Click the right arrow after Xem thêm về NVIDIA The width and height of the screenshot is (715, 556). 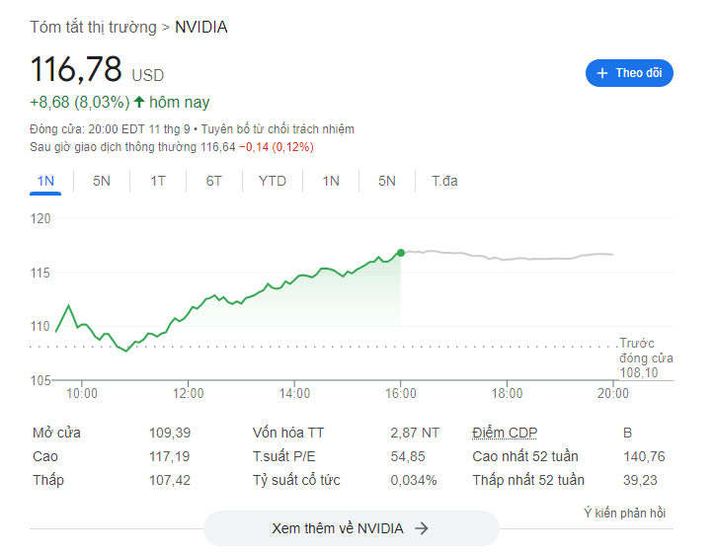click(x=422, y=528)
